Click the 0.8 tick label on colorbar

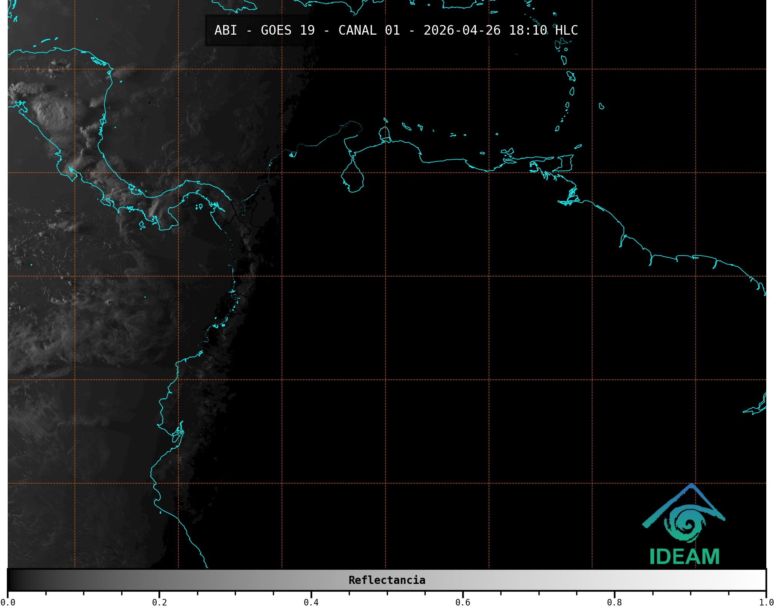click(614, 602)
